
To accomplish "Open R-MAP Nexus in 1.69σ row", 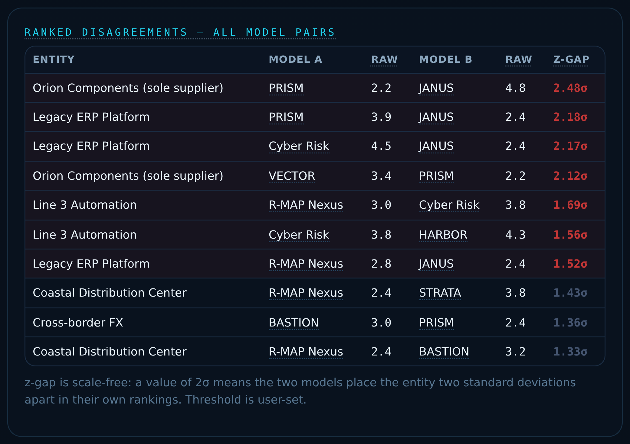I will pos(306,205).
